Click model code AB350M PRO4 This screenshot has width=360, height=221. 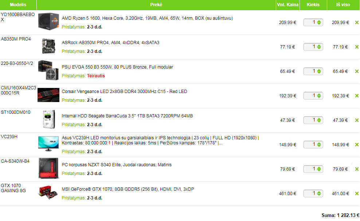coord(16,39)
